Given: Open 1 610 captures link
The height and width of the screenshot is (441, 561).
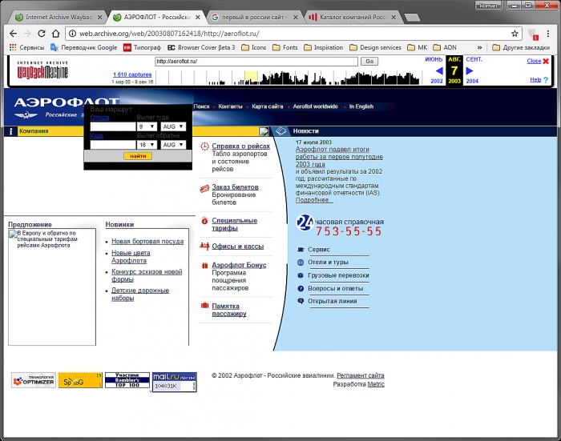Looking at the screenshot, I should click(x=132, y=74).
